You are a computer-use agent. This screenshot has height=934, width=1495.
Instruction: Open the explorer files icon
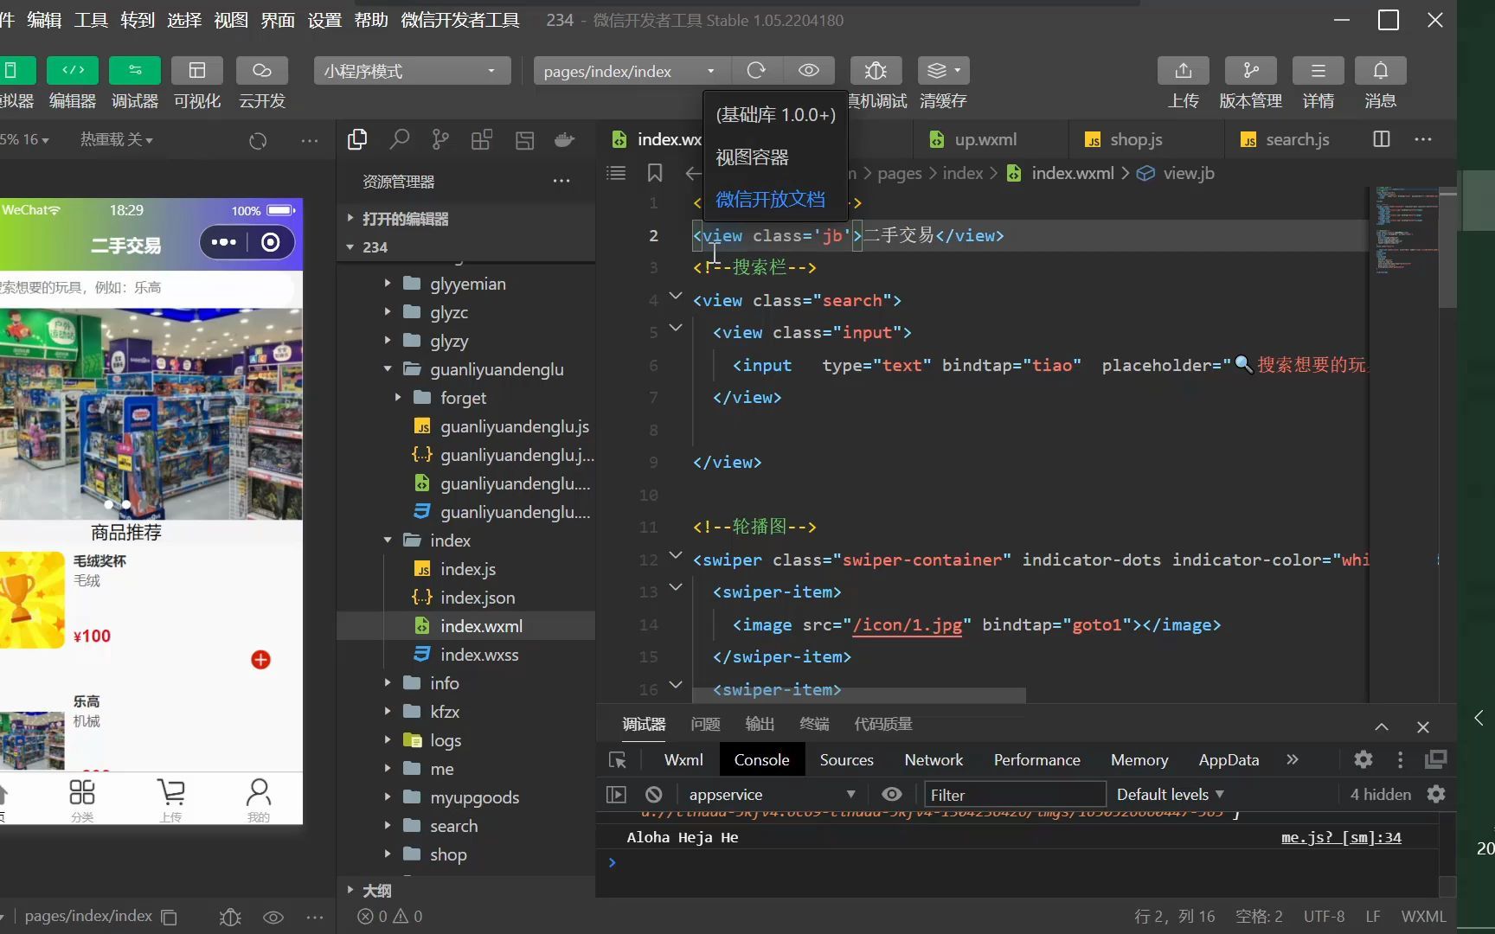point(356,139)
